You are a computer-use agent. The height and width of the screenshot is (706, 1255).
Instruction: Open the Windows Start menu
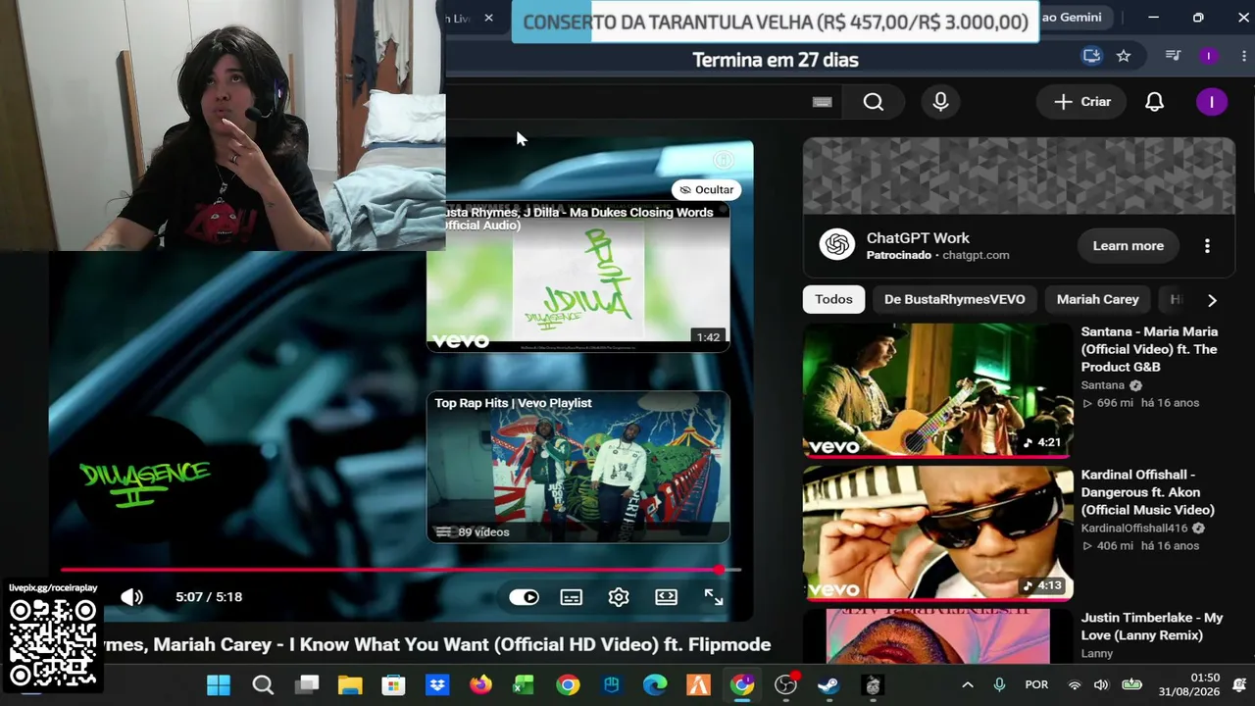(x=219, y=684)
